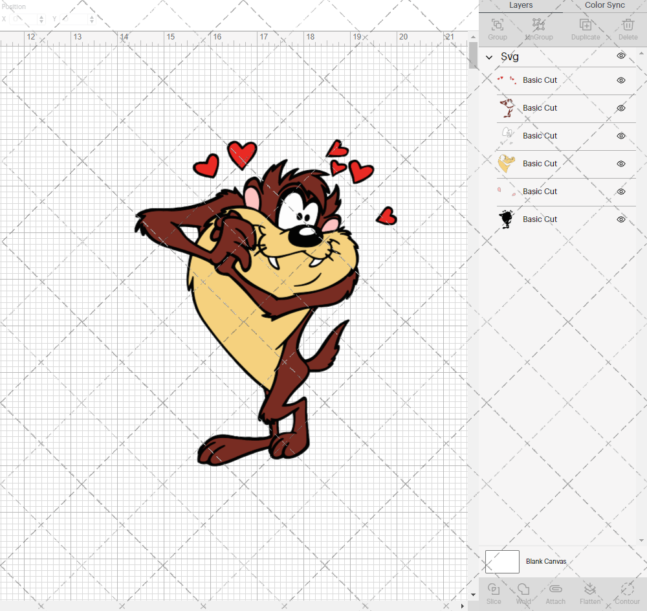Click the Duplicate icon
The width and height of the screenshot is (647, 611).
pos(586,25)
